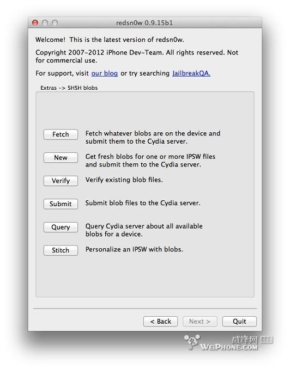Click the zoom window button
Viewport: 290px width, 370px height.
55,23
